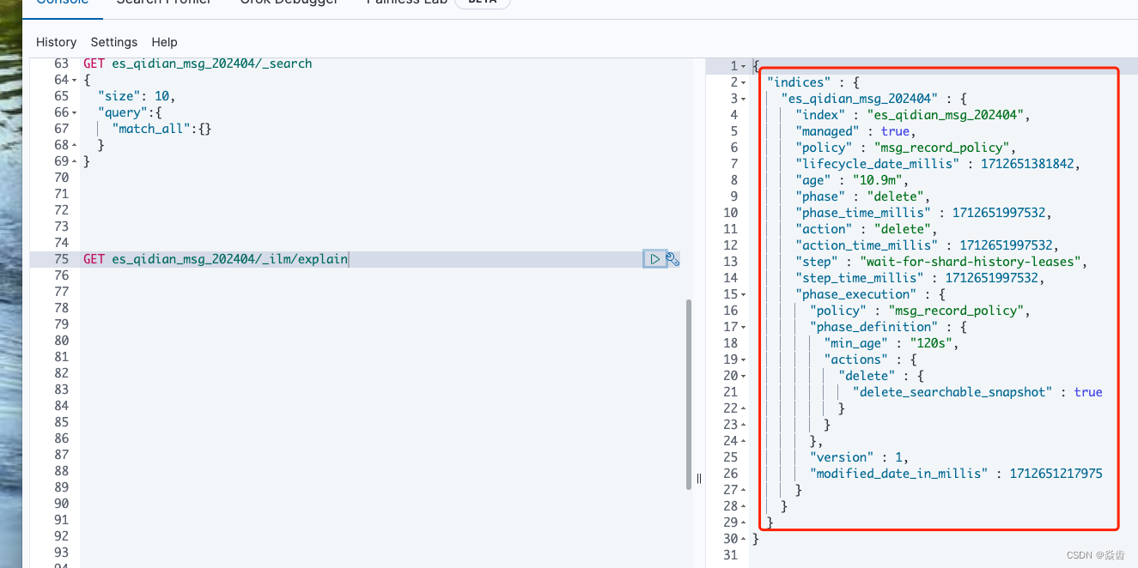Open the History menu
This screenshot has height=568, width=1138.
coord(56,42)
